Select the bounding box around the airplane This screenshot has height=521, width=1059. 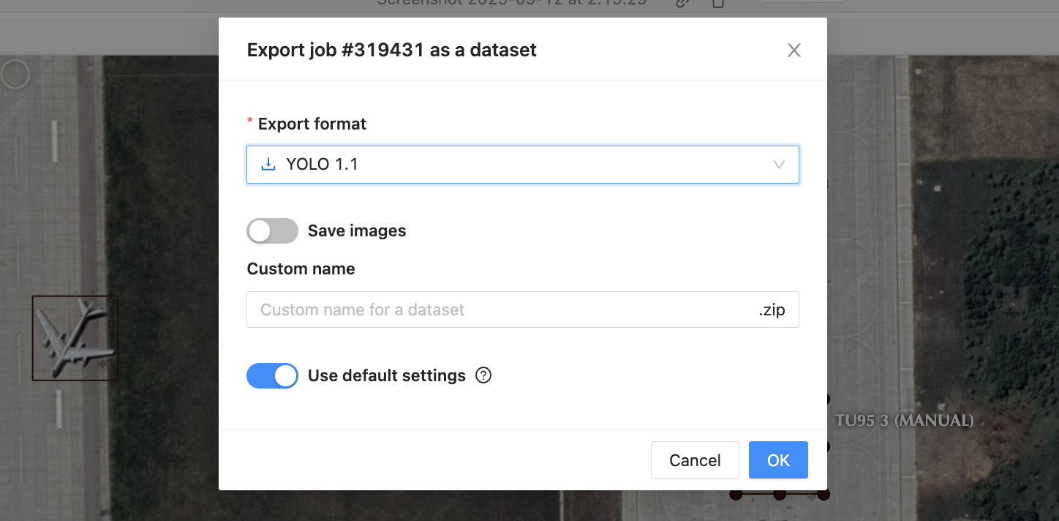pos(75,338)
